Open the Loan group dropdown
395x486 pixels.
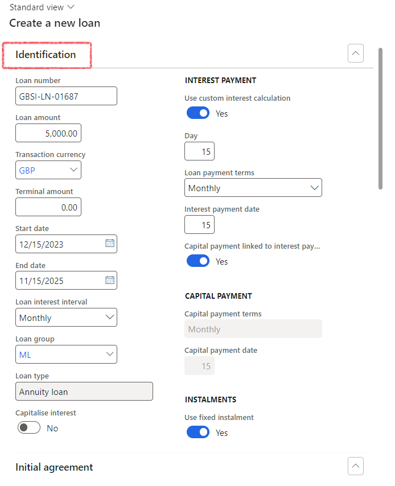point(110,355)
